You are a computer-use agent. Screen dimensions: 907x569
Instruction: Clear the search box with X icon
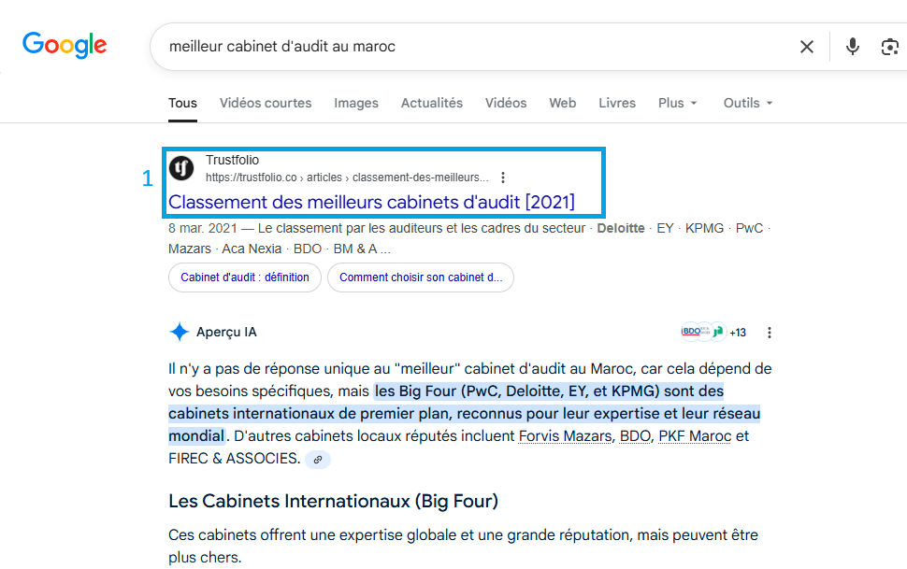tap(806, 47)
